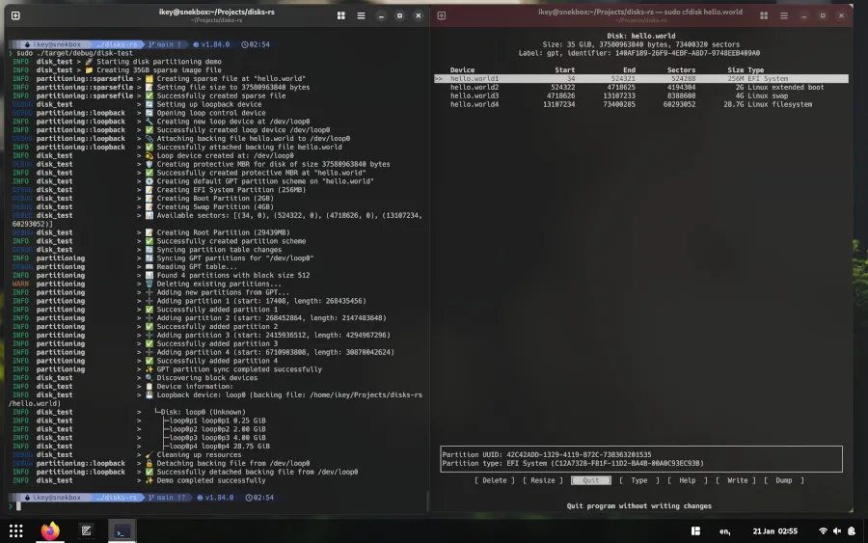
Task: Select the Dump option in cfdisk
Action: coord(783,479)
